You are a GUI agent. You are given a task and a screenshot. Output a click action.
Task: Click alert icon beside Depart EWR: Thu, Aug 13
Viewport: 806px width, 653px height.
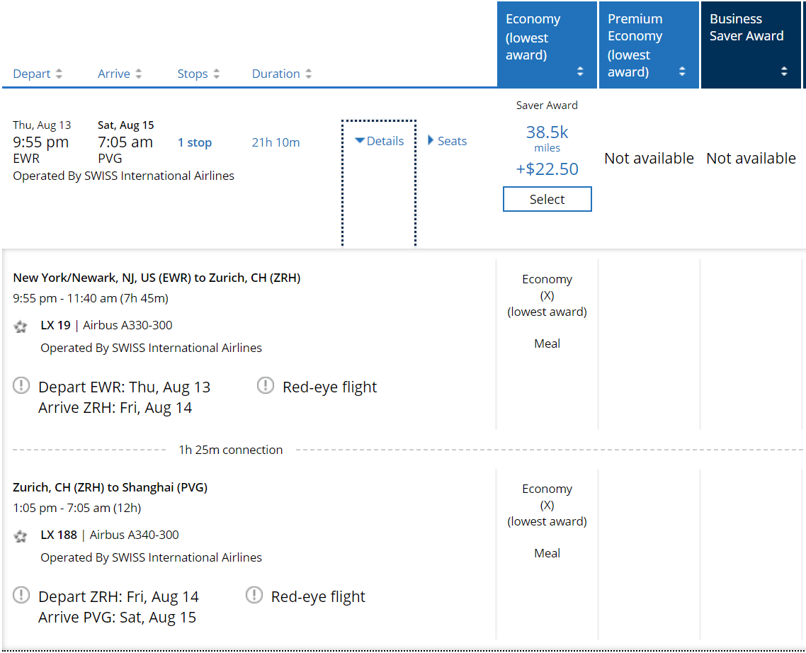21,385
